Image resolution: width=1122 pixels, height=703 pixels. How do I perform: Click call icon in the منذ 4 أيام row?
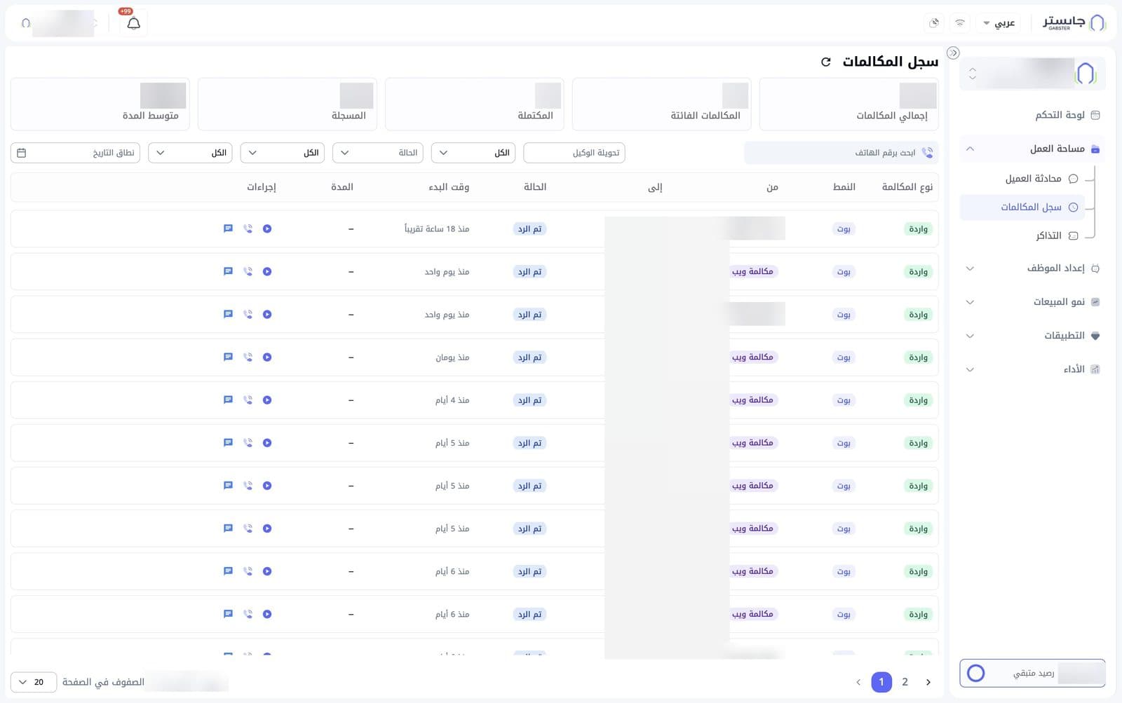click(x=248, y=400)
